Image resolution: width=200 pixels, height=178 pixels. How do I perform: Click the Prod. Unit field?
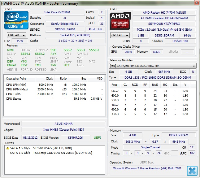(95, 29)
